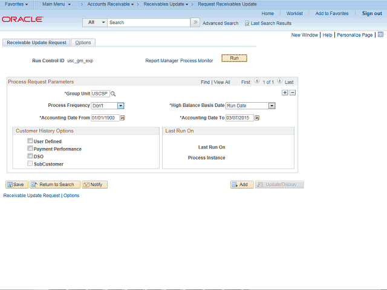The height and width of the screenshot is (290, 387).
Task: Open the All search category dropdown
Action: (95, 22)
